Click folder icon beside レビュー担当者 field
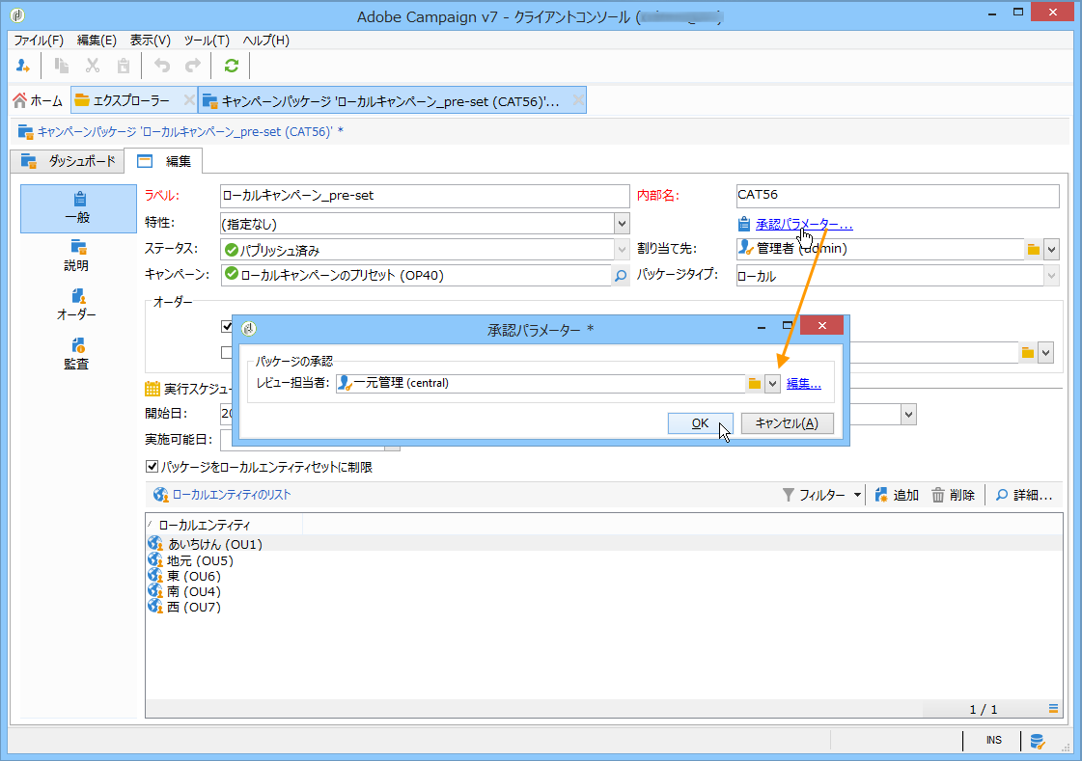Image resolution: width=1082 pixels, height=761 pixels. (x=754, y=384)
